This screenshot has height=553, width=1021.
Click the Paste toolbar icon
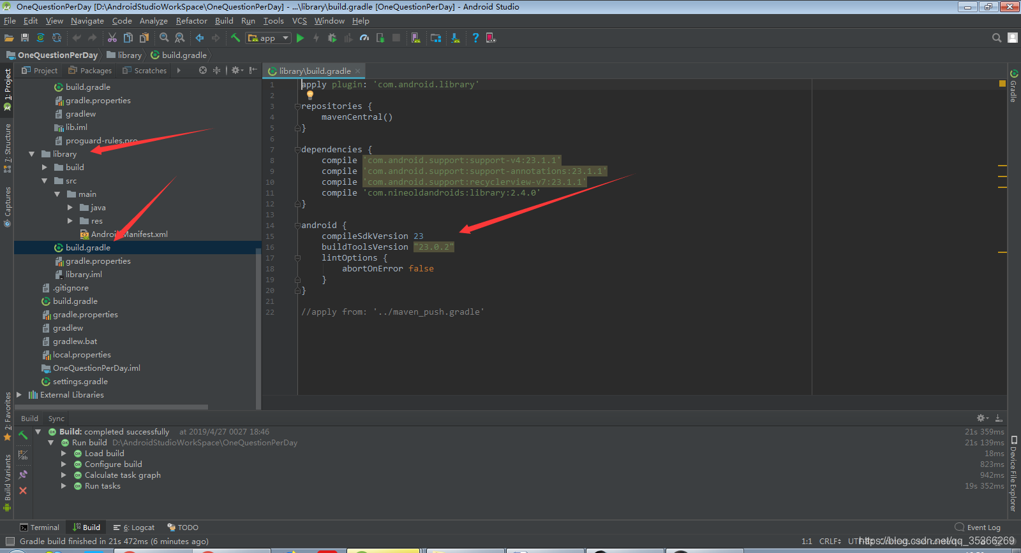click(x=144, y=38)
